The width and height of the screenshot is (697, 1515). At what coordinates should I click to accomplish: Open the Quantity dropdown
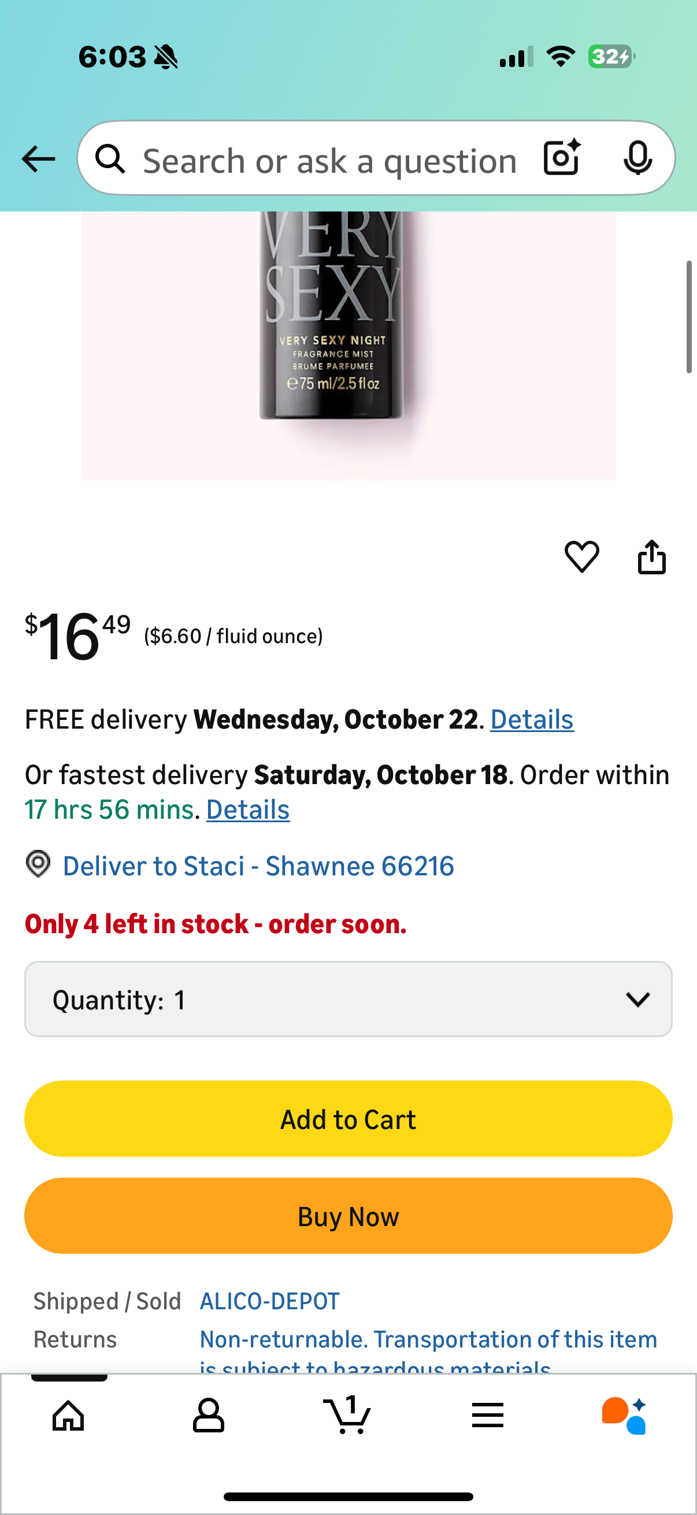(x=348, y=999)
